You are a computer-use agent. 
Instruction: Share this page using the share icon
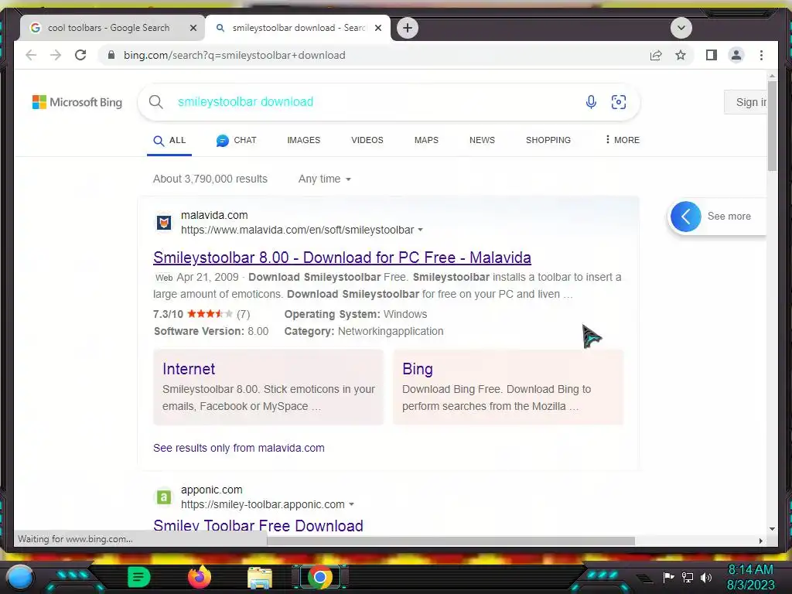point(656,55)
